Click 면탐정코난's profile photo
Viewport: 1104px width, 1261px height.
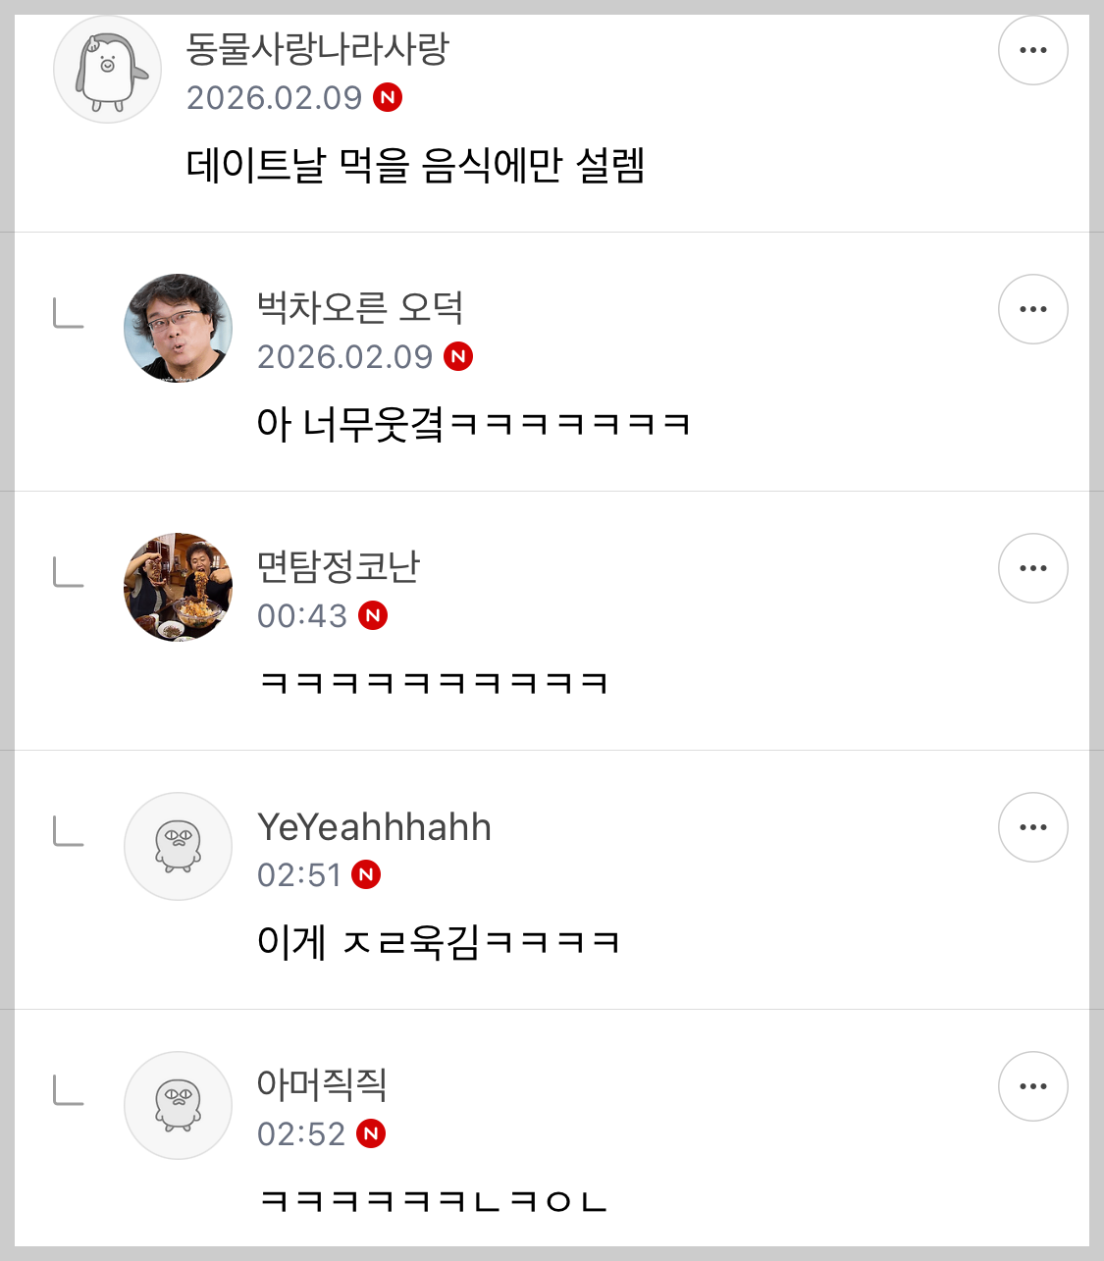coord(178,587)
